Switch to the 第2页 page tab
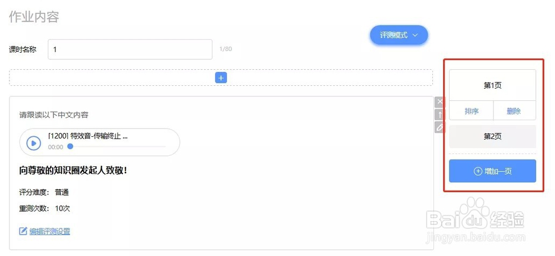Image resolution: width=555 pixels, height=256 pixels. [x=492, y=136]
